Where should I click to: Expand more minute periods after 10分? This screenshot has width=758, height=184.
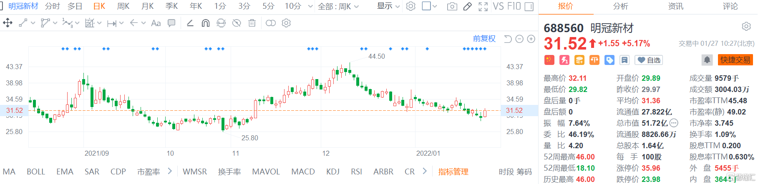[310, 6]
